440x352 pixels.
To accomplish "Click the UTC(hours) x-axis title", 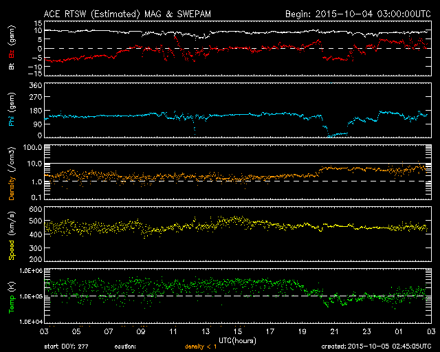I will (x=237, y=341).
